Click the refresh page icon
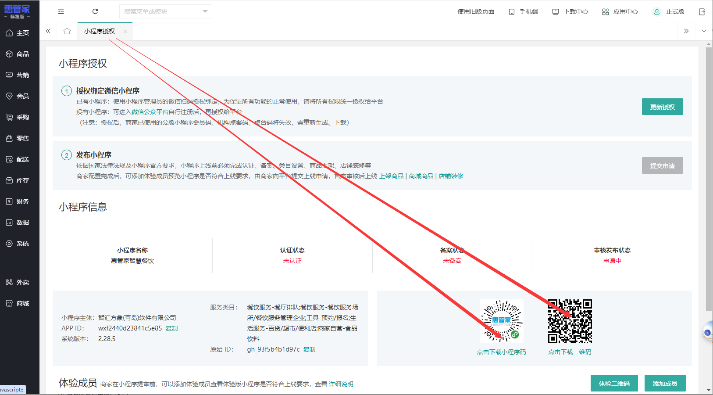Image resolution: width=713 pixels, height=395 pixels. pyautogui.click(x=95, y=11)
